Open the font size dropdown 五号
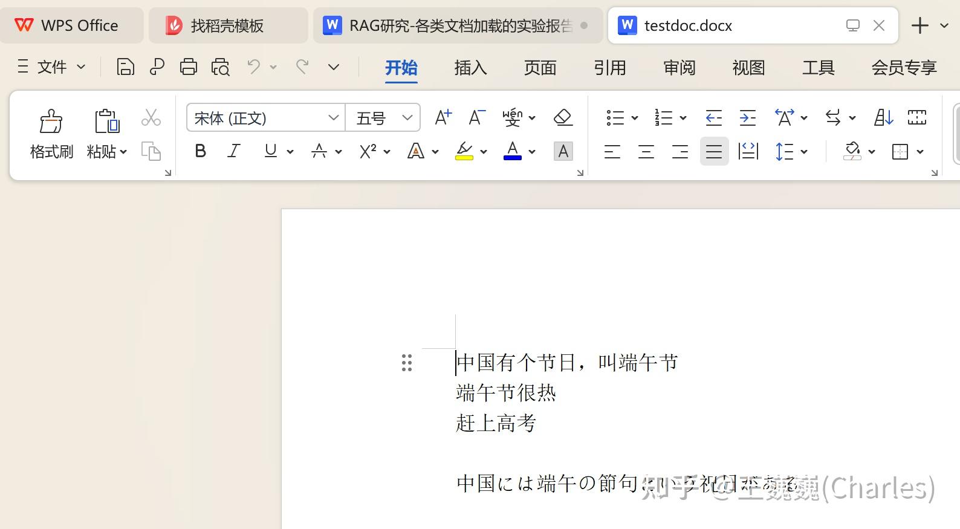Image resolution: width=960 pixels, height=529 pixels. point(407,117)
